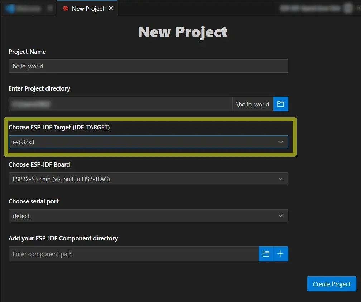The height and width of the screenshot is (302, 361).
Task: Open the serial port dropdown showing detect
Action: click(143, 216)
